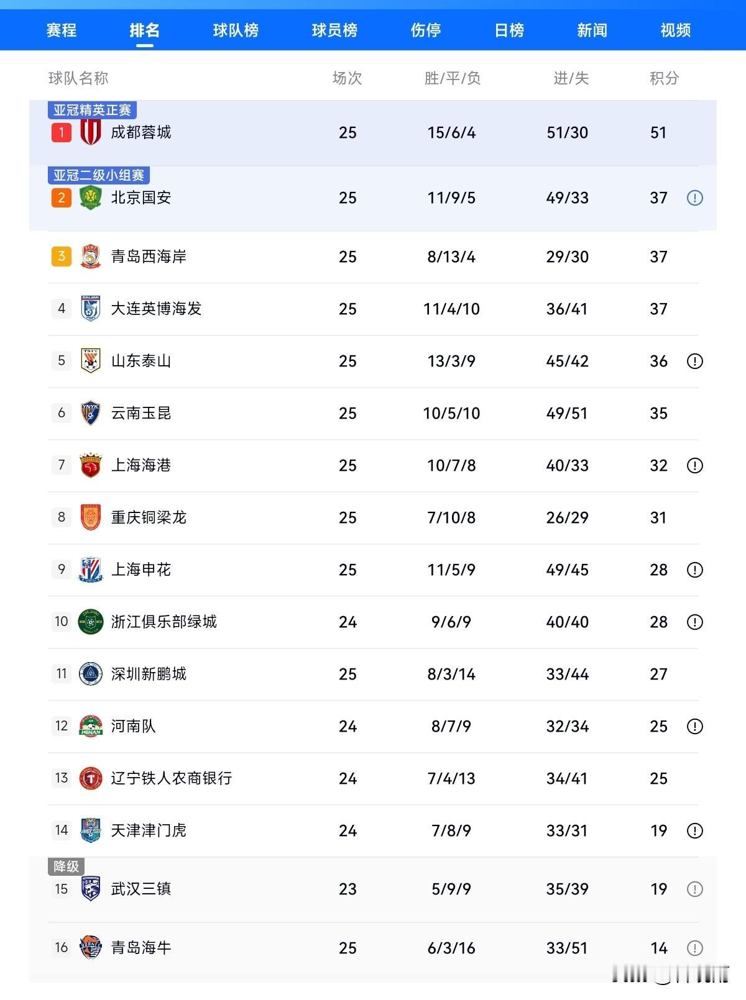
Task: Open the 赛程 tab
Action: pyautogui.click(x=62, y=30)
